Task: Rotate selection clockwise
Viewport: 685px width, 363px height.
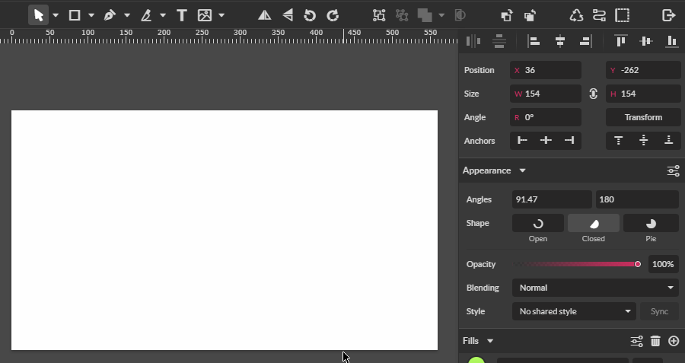Action: tap(333, 15)
